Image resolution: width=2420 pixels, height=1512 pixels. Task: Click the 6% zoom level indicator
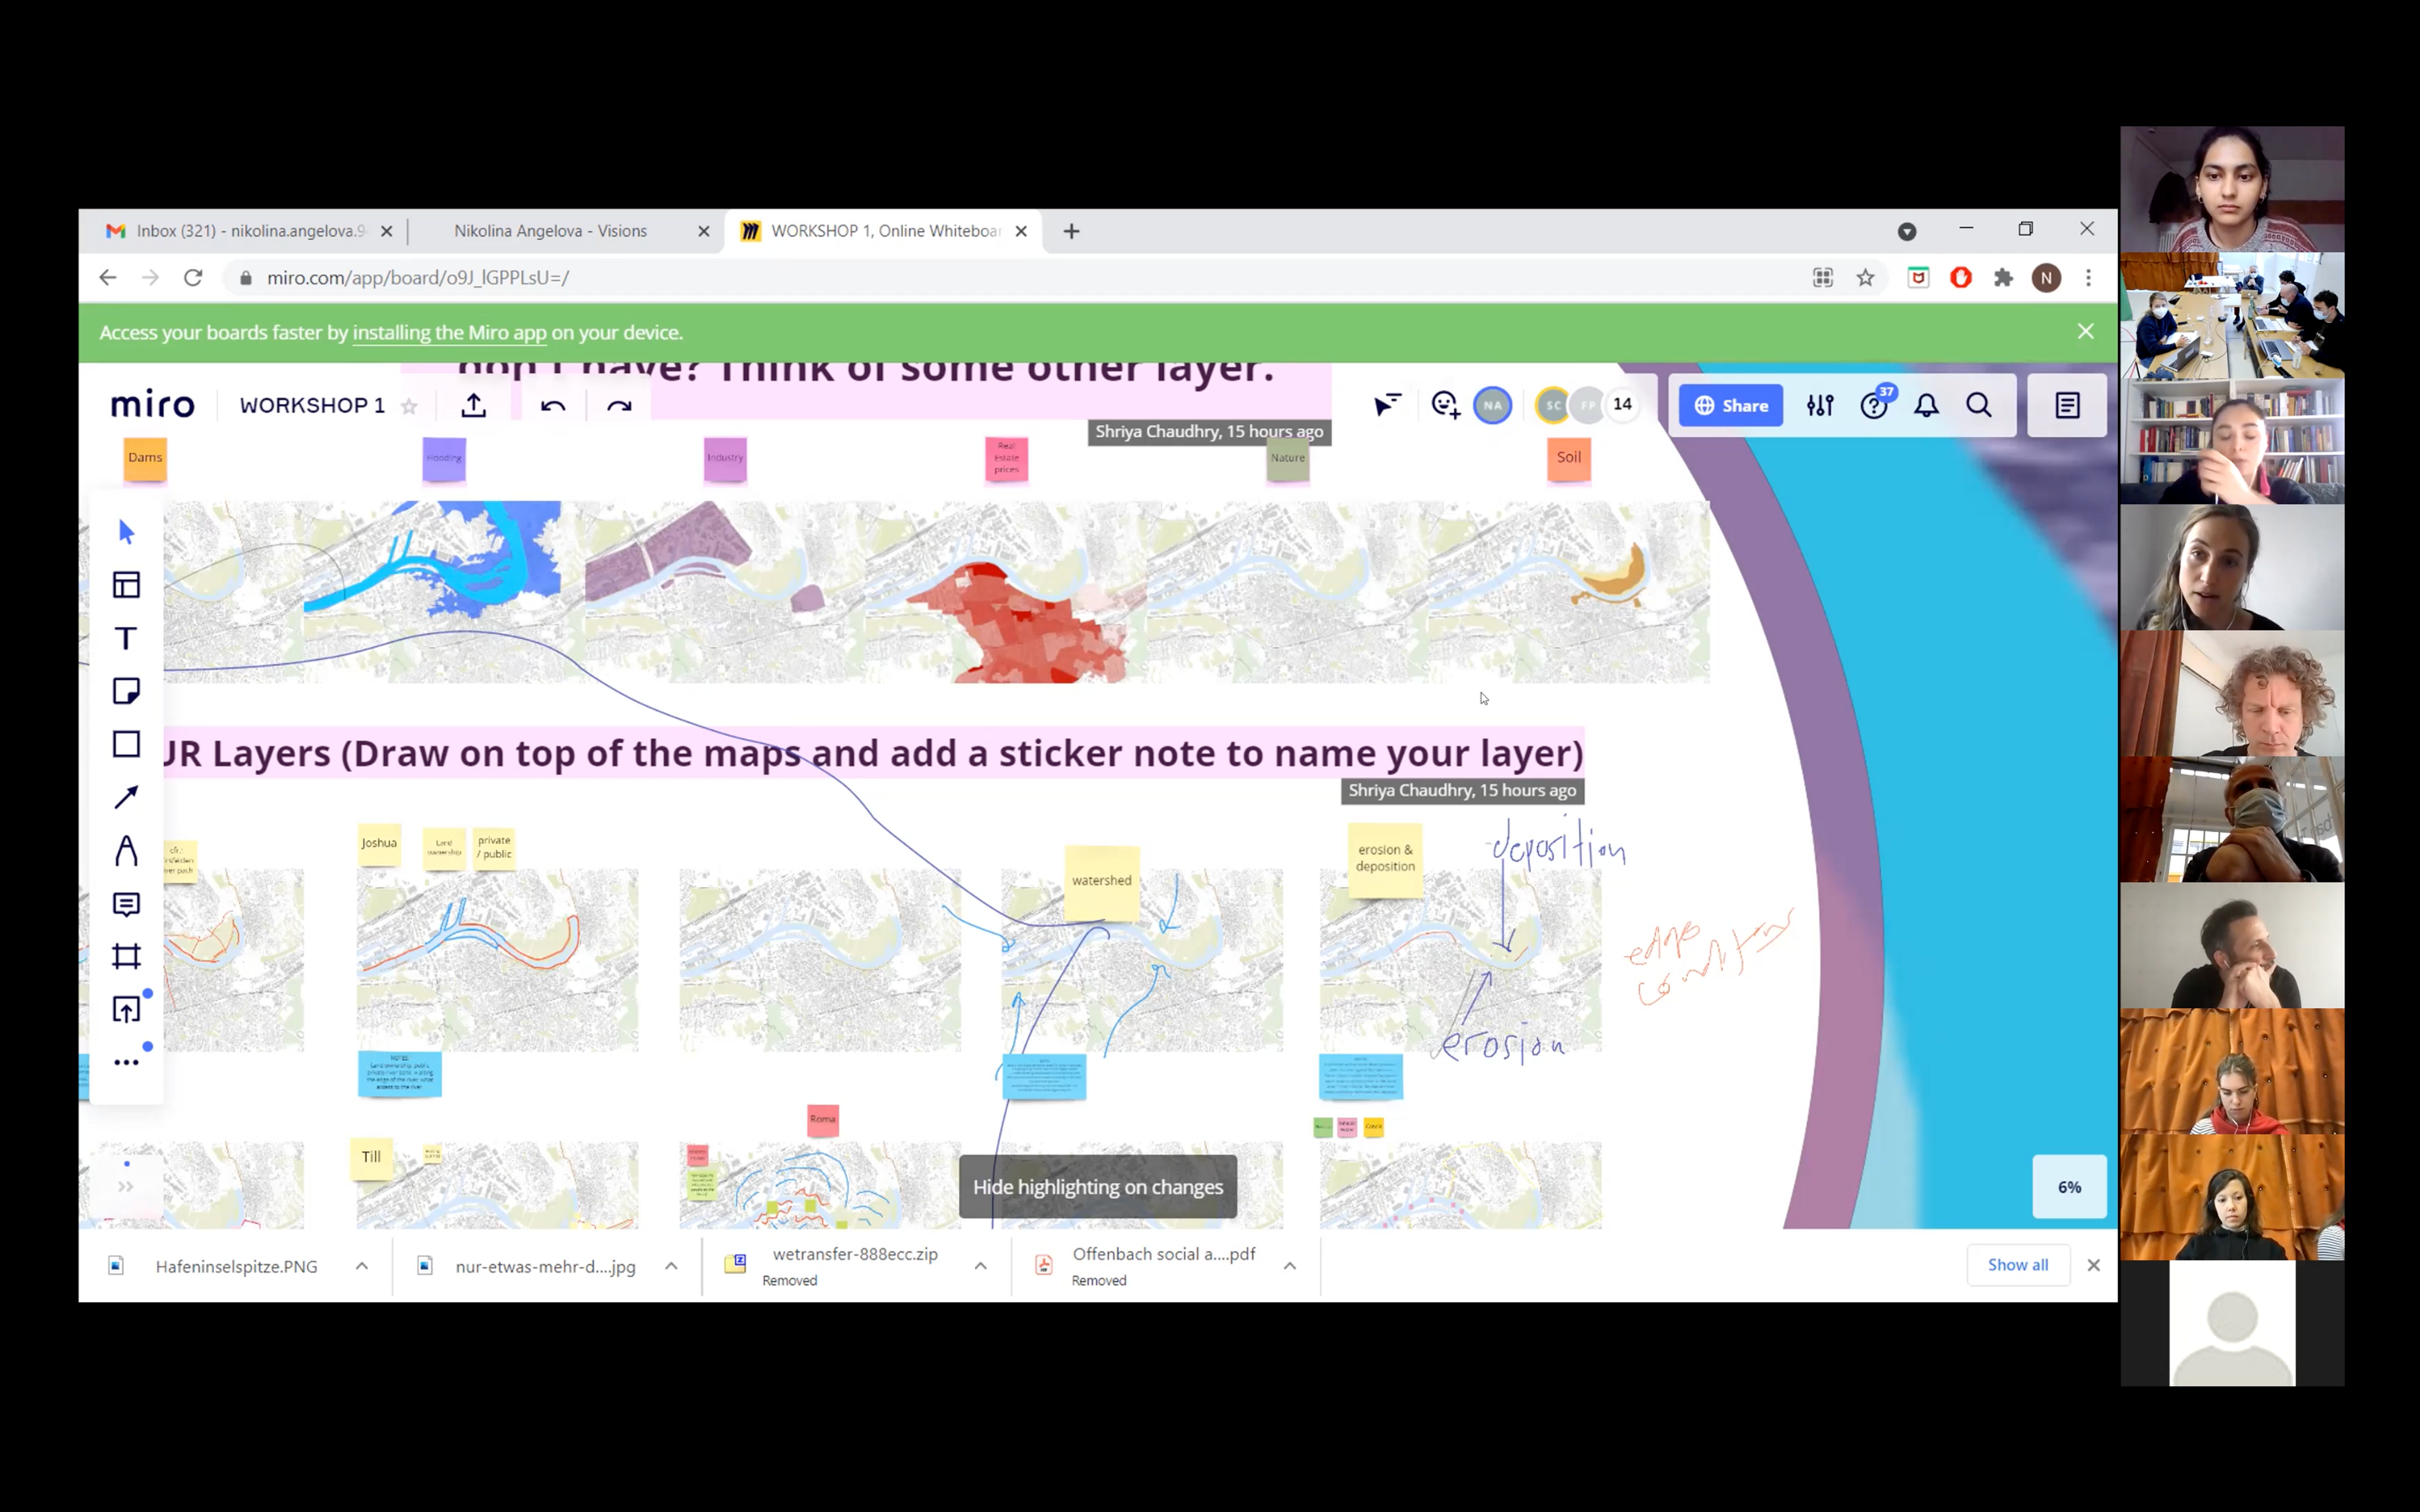(2069, 1187)
